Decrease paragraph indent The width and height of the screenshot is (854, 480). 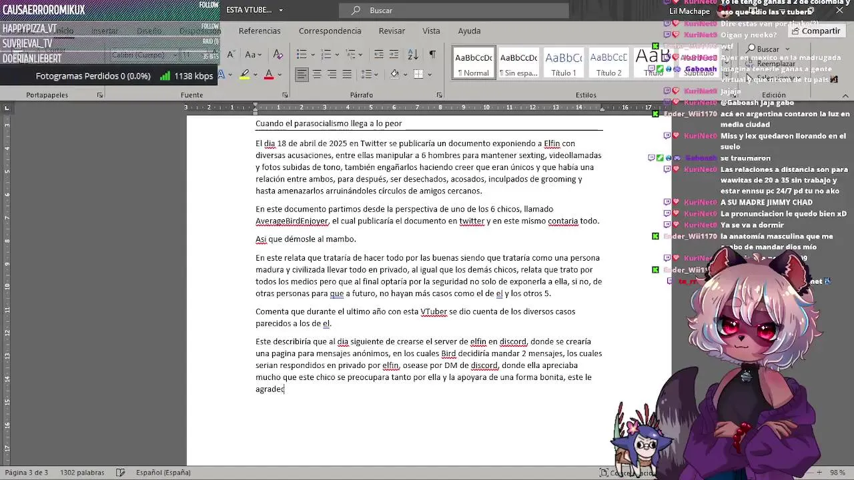point(378,55)
